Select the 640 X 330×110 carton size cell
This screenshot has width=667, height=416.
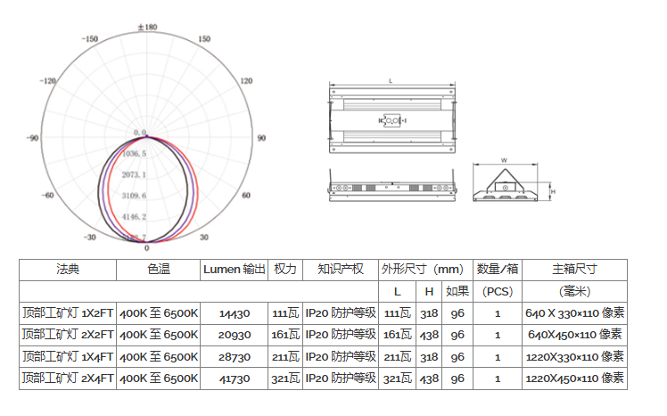(x=574, y=313)
